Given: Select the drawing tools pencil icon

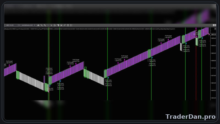Looking at the screenshot, I should (42, 25).
